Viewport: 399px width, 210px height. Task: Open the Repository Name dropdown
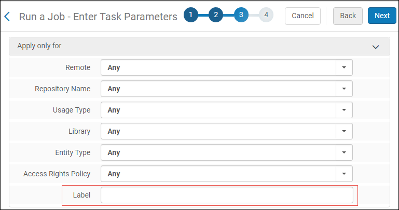(226, 89)
